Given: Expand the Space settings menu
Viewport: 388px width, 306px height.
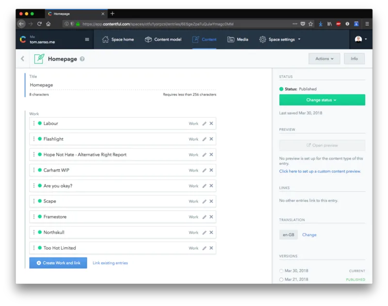Looking at the screenshot, I should click(x=280, y=39).
